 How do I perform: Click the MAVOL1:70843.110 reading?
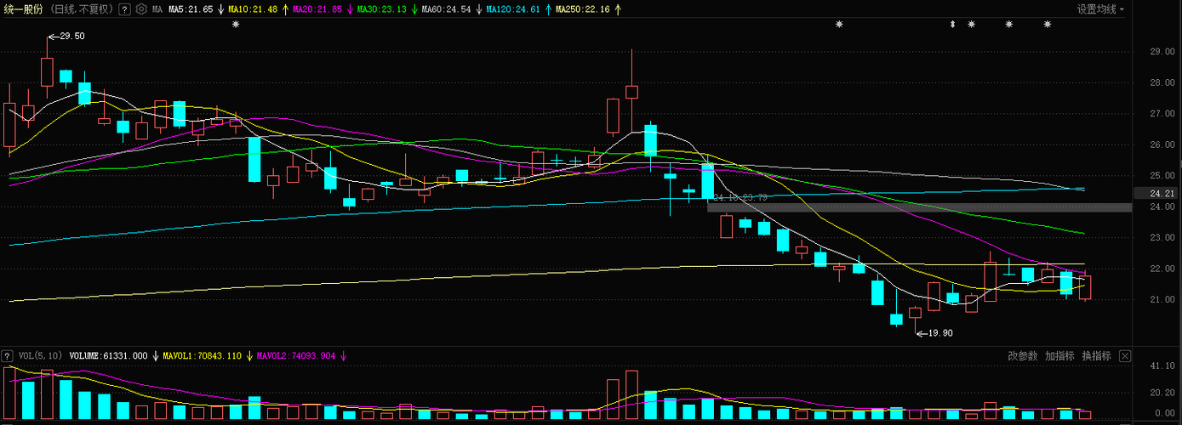(203, 356)
